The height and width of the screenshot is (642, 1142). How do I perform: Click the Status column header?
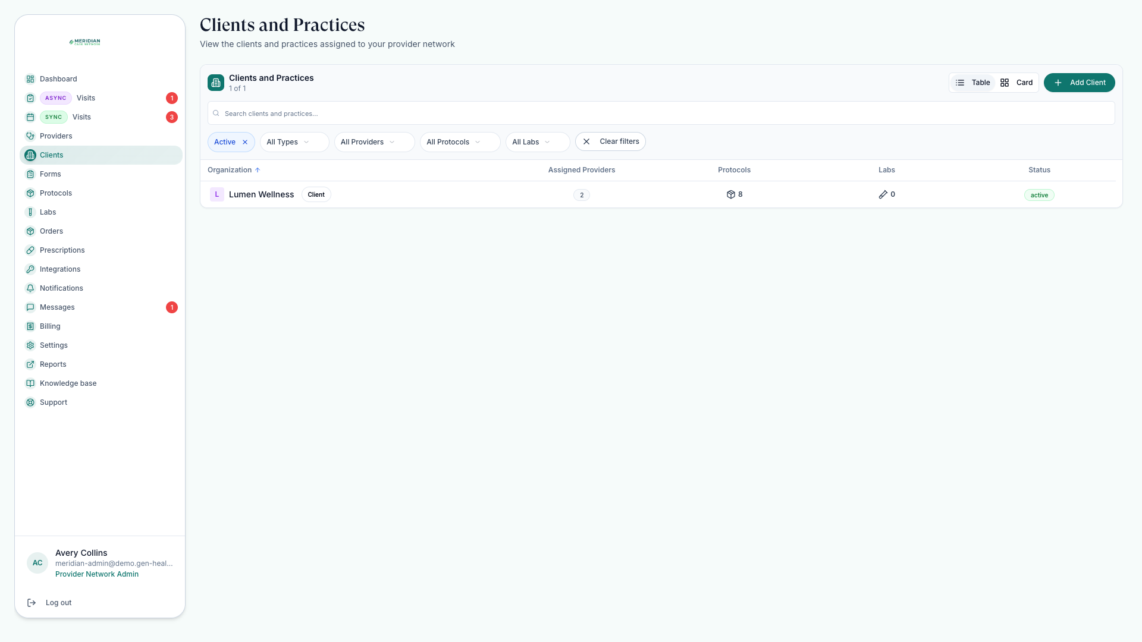coord(1039,170)
